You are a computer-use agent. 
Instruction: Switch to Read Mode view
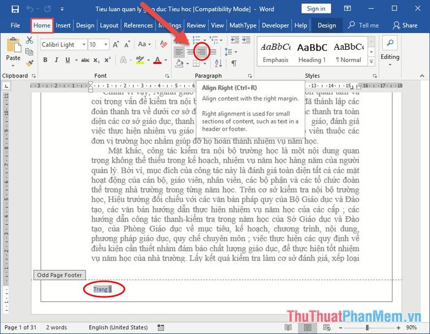[x=288, y=327]
